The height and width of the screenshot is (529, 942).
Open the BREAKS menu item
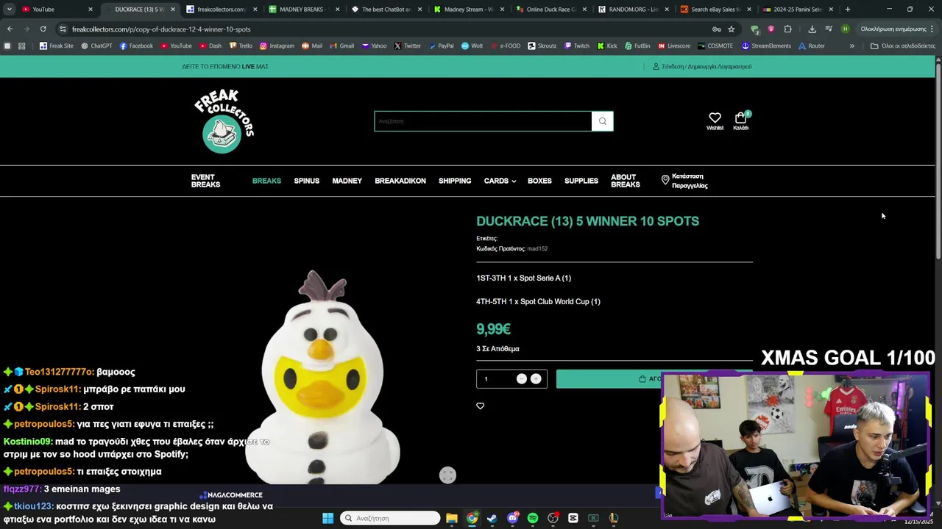coord(266,181)
